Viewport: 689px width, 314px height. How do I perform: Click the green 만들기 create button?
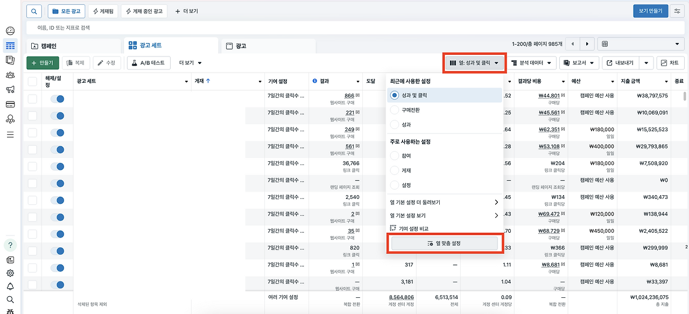click(43, 63)
